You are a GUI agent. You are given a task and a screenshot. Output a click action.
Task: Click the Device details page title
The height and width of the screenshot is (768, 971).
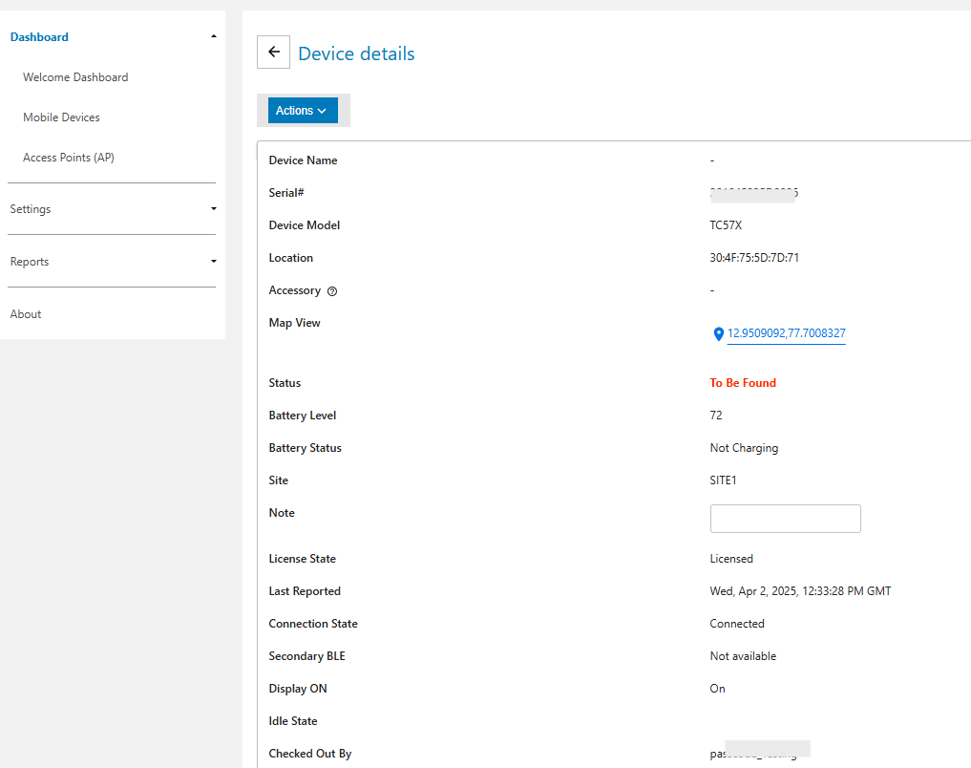pyautogui.click(x=356, y=53)
